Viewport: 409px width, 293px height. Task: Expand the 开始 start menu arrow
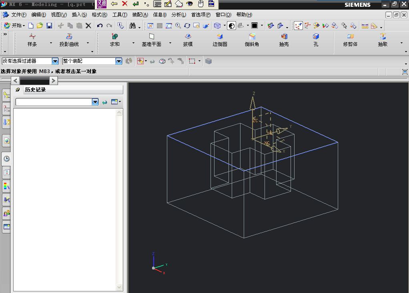24,26
